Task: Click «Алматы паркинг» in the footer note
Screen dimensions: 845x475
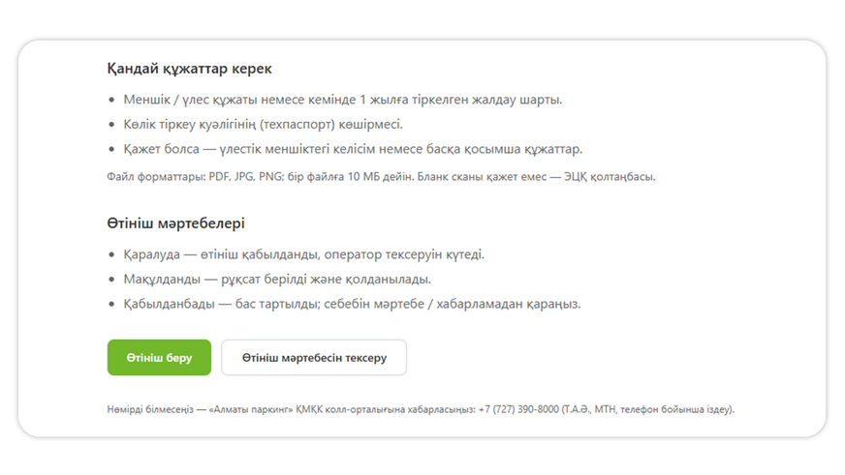Action: [x=251, y=409]
